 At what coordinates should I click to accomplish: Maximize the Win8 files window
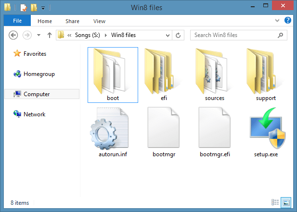tap(266, 6)
